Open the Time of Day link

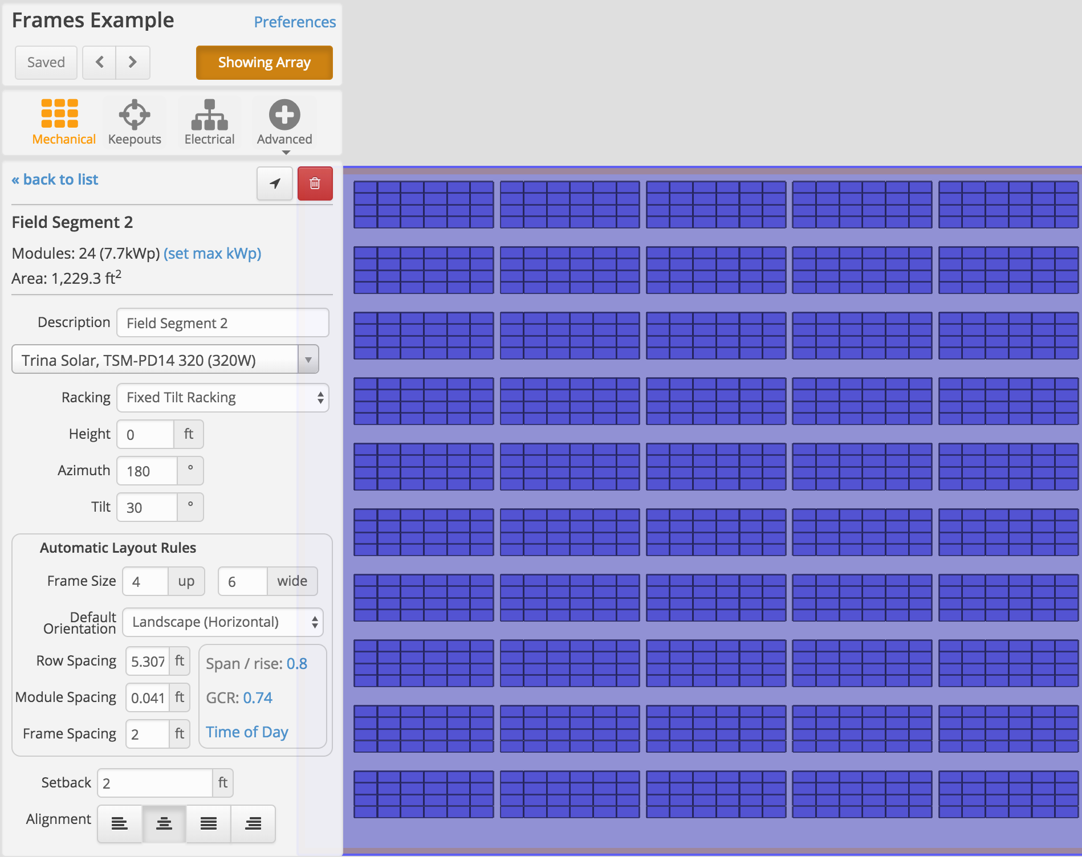tap(247, 732)
